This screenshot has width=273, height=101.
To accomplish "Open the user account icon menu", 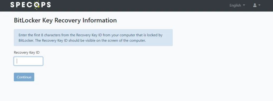I will (257, 5).
